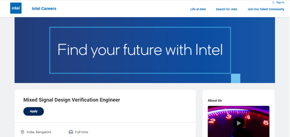The height and width of the screenshot is (137, 290).
Task: Click the briefcase icon beside Full time
Action: point(71,132)
